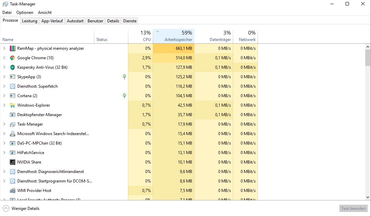Click the Diensthost: Superfetch gear icon
This screenshot has height=217, width=371.
point(12,86)
